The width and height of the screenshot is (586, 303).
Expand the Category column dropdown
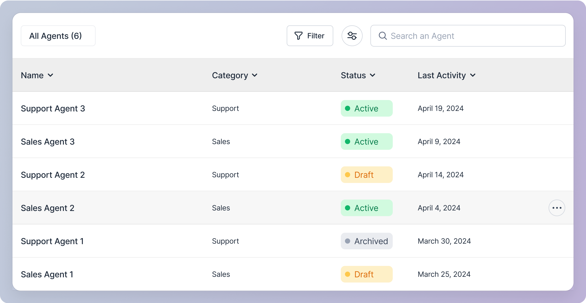click(255, 75)
